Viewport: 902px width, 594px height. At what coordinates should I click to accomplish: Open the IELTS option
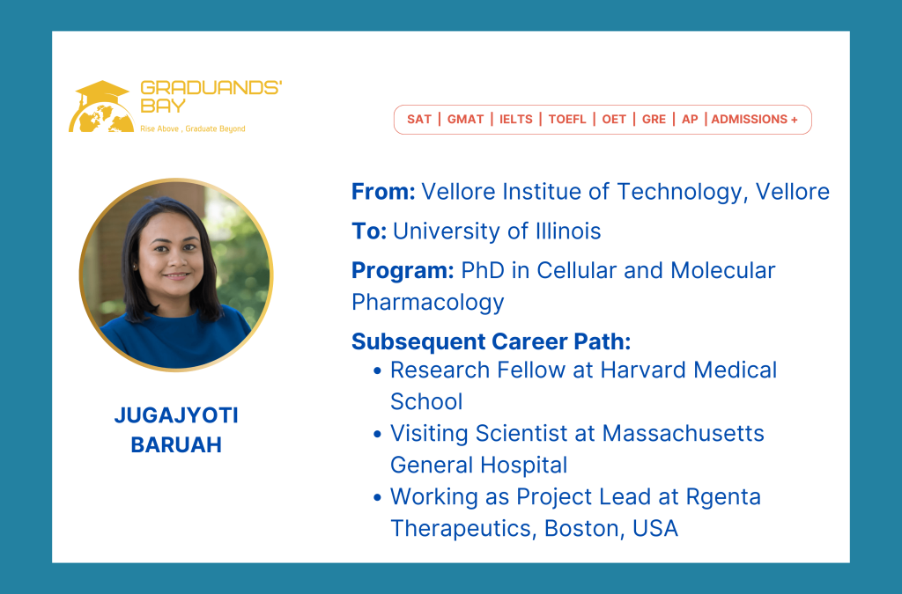[x=515, y=119]
